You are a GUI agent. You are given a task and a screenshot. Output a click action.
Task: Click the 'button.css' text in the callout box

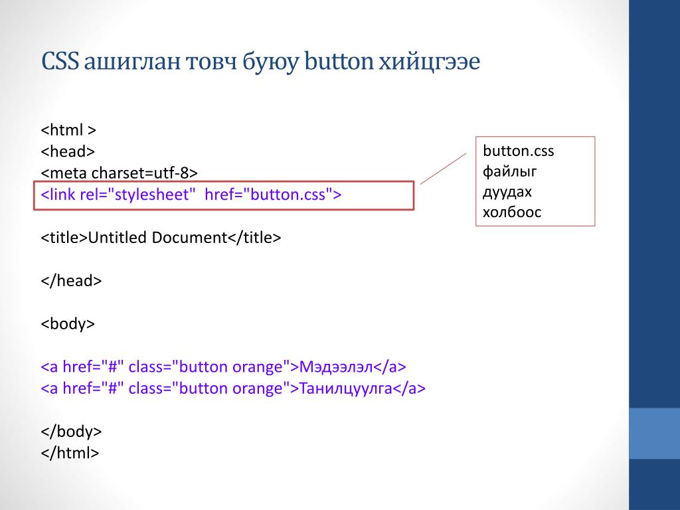click(518, 151)
